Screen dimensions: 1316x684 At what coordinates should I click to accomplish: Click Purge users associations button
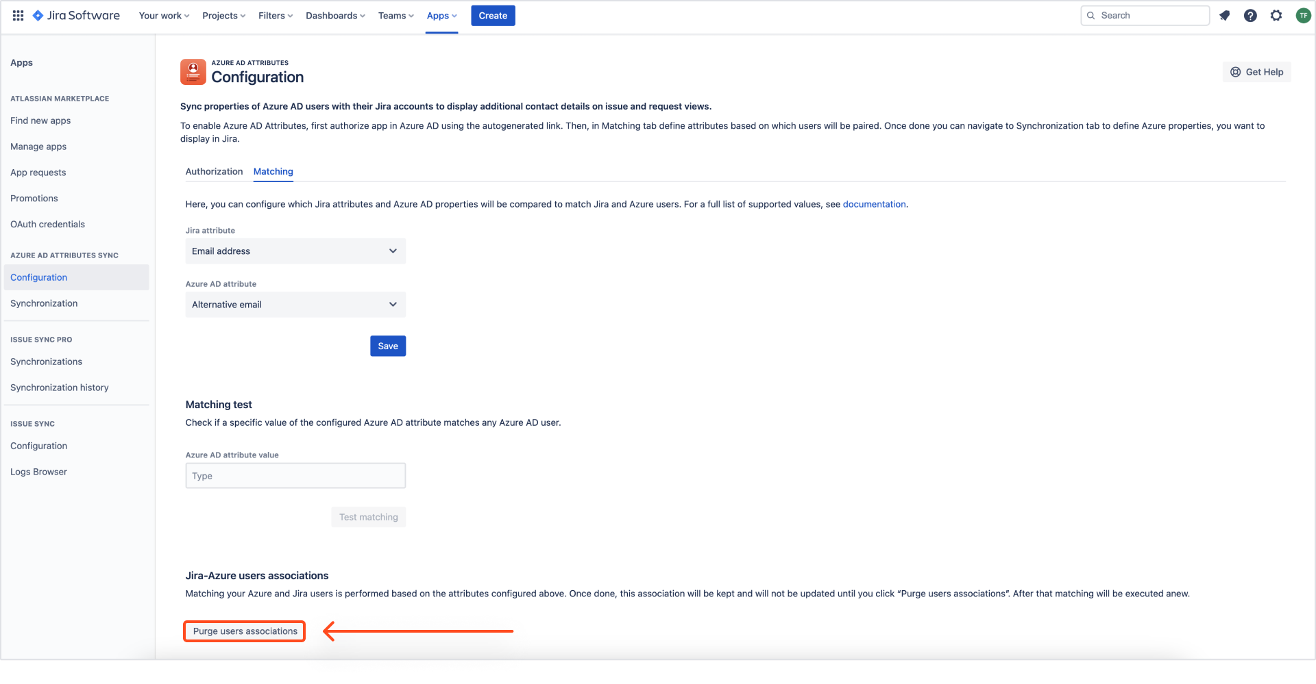245,631
